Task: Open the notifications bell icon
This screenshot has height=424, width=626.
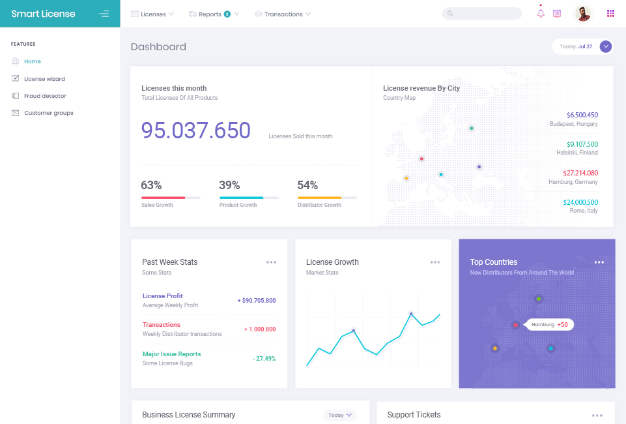Action: (x=541, y=14)
